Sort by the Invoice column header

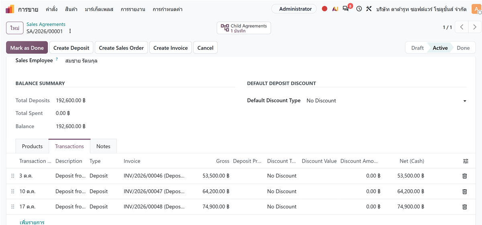132,161
